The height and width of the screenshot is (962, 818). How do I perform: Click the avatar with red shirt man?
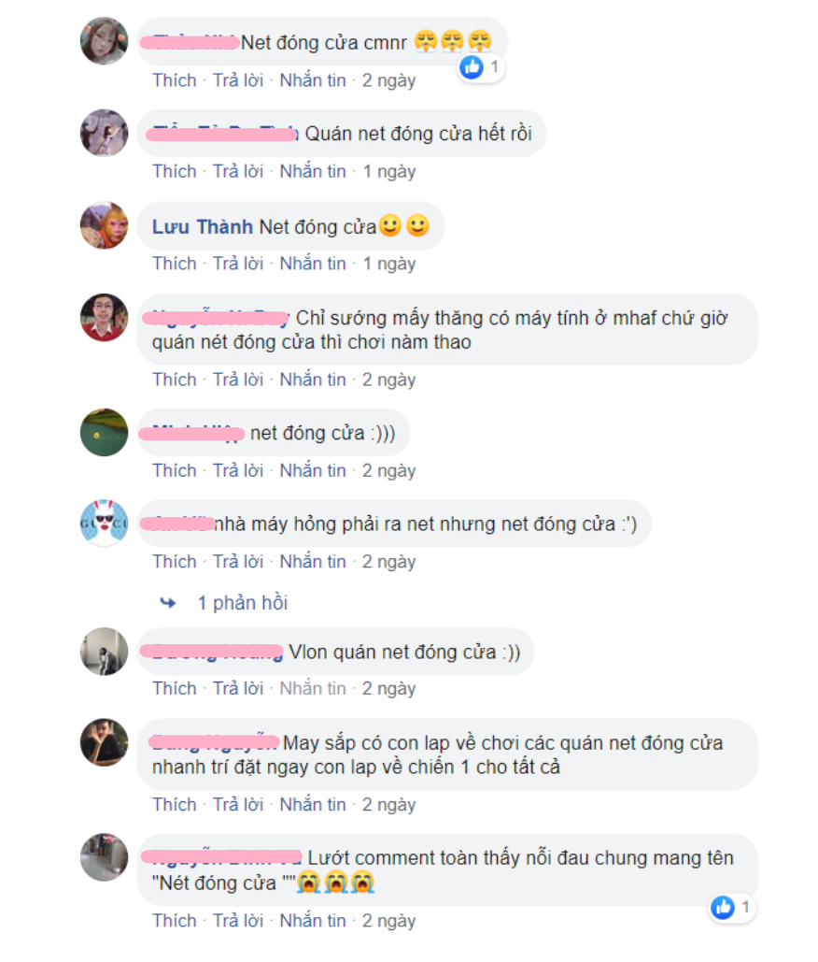pyautogui.click(x=105, y=317)
